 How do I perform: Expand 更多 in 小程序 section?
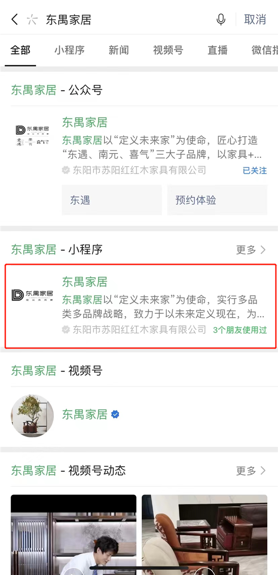pyautogui.click(x=251, y=250)
